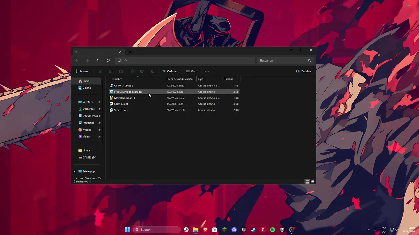The height and width of the screenshot is (235, 419).
Task: Go forward with the forward arrow
Action: click(x=87, y=60)
